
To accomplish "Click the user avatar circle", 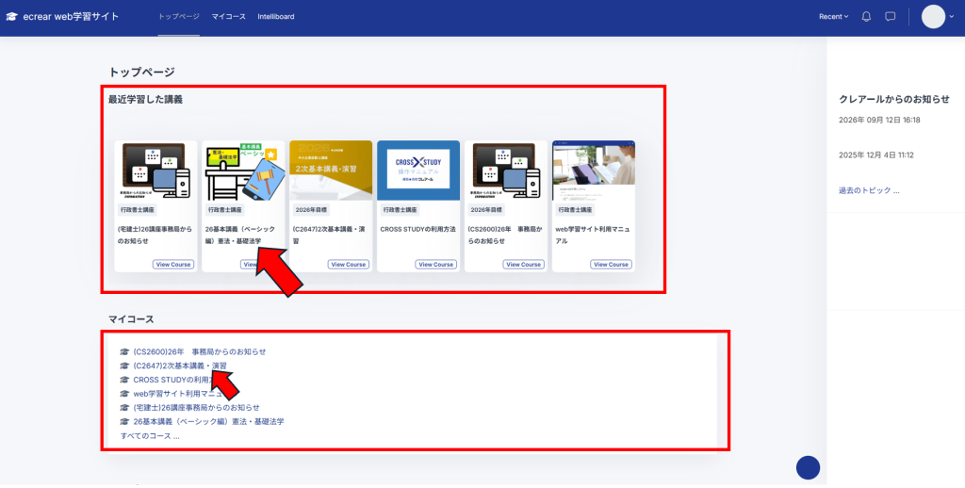I will (933, 17).
